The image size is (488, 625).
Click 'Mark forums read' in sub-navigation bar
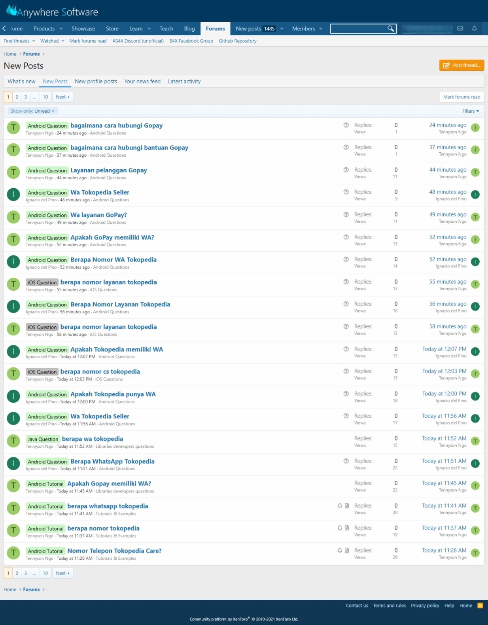pyautogui.click(x=88, y=41)
